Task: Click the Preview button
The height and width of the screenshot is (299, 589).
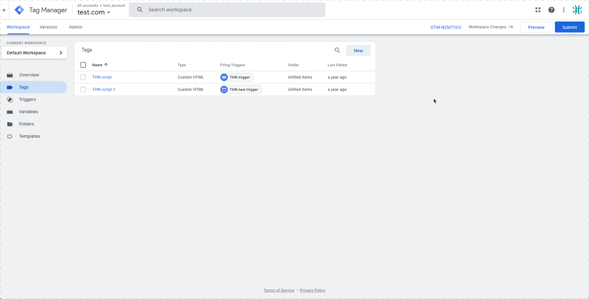Action: pos(536,27)
